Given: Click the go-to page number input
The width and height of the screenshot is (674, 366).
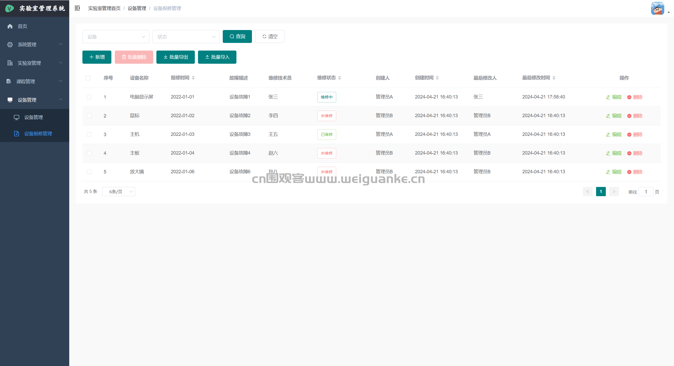Looking at the screenshot, I should point(646,192).
